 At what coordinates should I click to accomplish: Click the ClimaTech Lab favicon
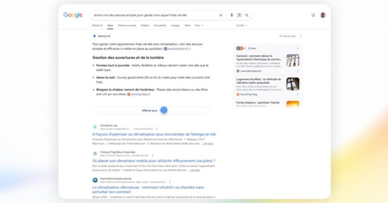(x=95, y=127)
